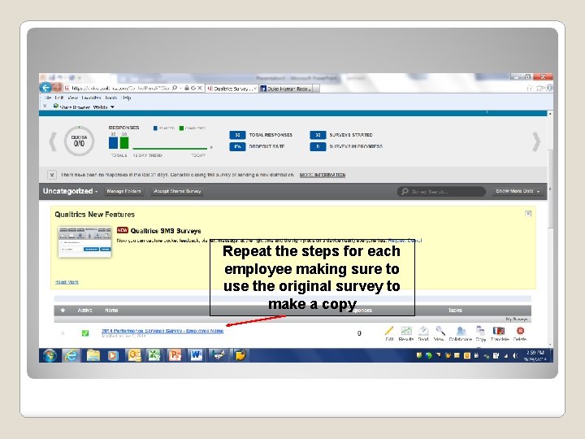Image resolution: width=585 pixels, height=439 pixels.
Task: Click the previous arrow beside the Quota dial
Action: pyautogui.click(x=53, y=141)
